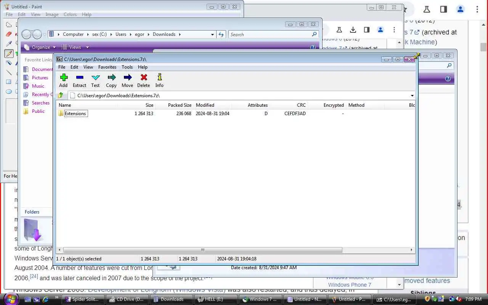
Task: Click the taskbar clock showing 7:09 PM
Action: [x=473, y=299]
